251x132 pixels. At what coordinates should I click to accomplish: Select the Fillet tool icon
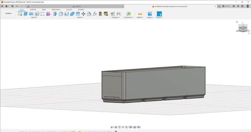tap(61, 14)
